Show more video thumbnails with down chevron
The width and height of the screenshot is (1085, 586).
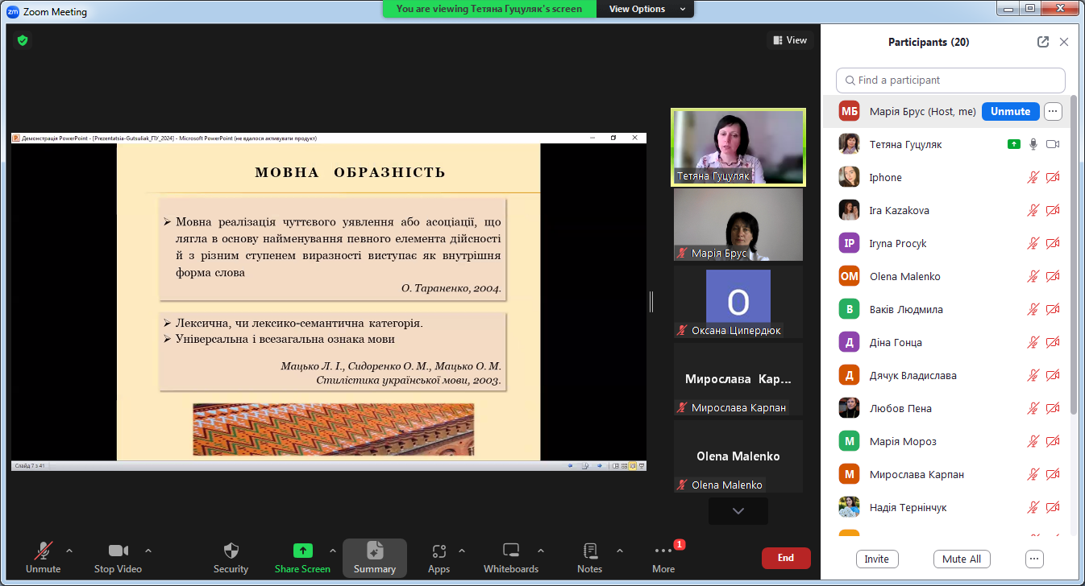[738, 511]
